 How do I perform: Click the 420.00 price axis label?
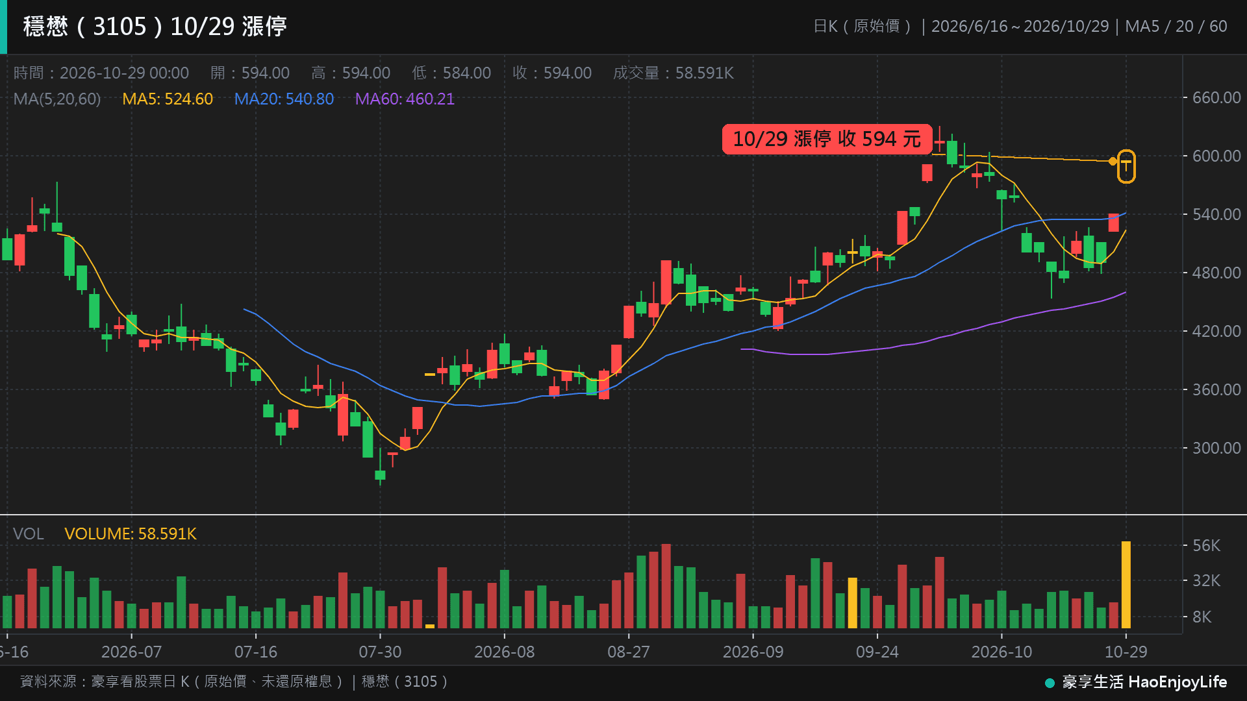[1216, 331]
